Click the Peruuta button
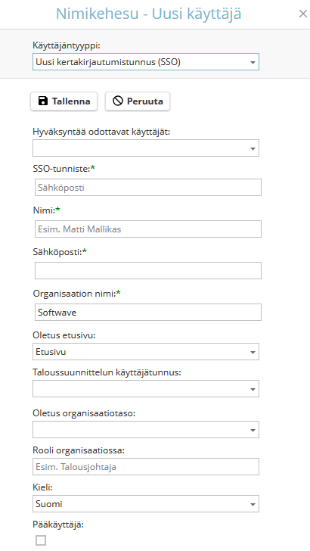 click(138, 101)
